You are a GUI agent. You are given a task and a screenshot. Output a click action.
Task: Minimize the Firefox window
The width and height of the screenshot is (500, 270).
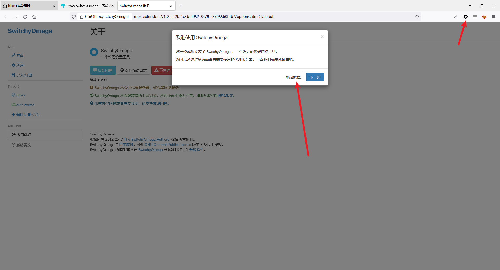[x=470, y=6]
